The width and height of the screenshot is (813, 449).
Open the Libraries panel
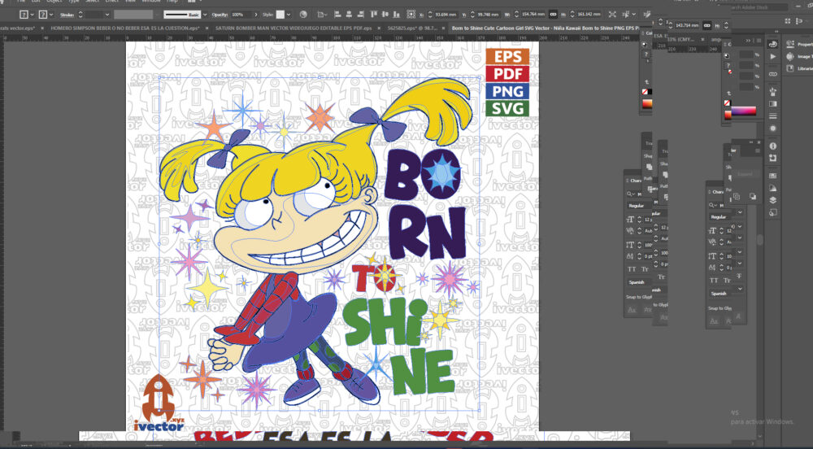(x=799, y=68)
